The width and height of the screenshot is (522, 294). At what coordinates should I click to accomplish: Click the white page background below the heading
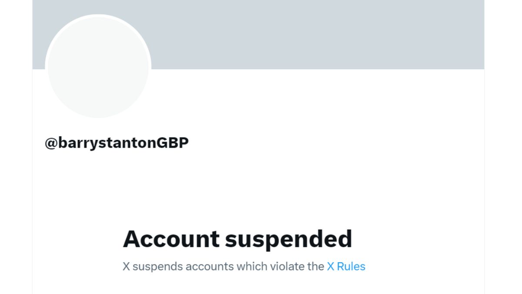tap(261, 287)
